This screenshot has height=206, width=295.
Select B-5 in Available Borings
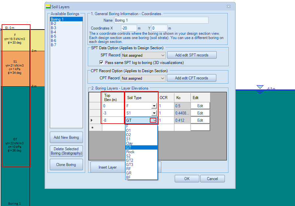point(66,36)
